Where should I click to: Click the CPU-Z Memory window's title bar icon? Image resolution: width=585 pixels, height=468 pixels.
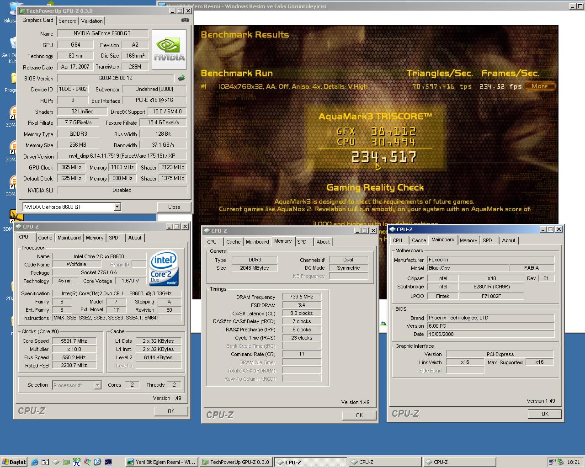[x=207, y=231]
